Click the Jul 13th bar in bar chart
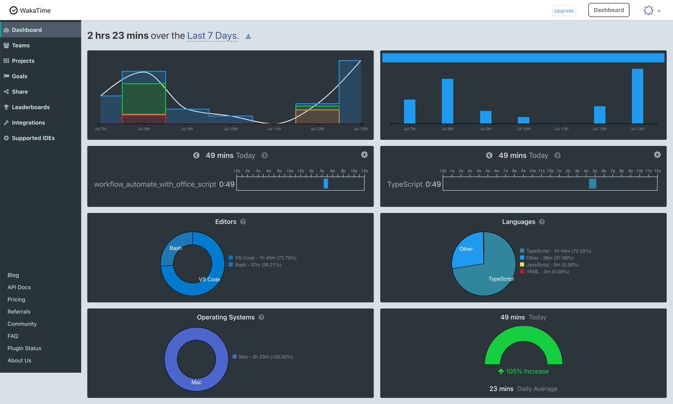The width and height of the screenshot is (673, 404). [x=637, y=96]
